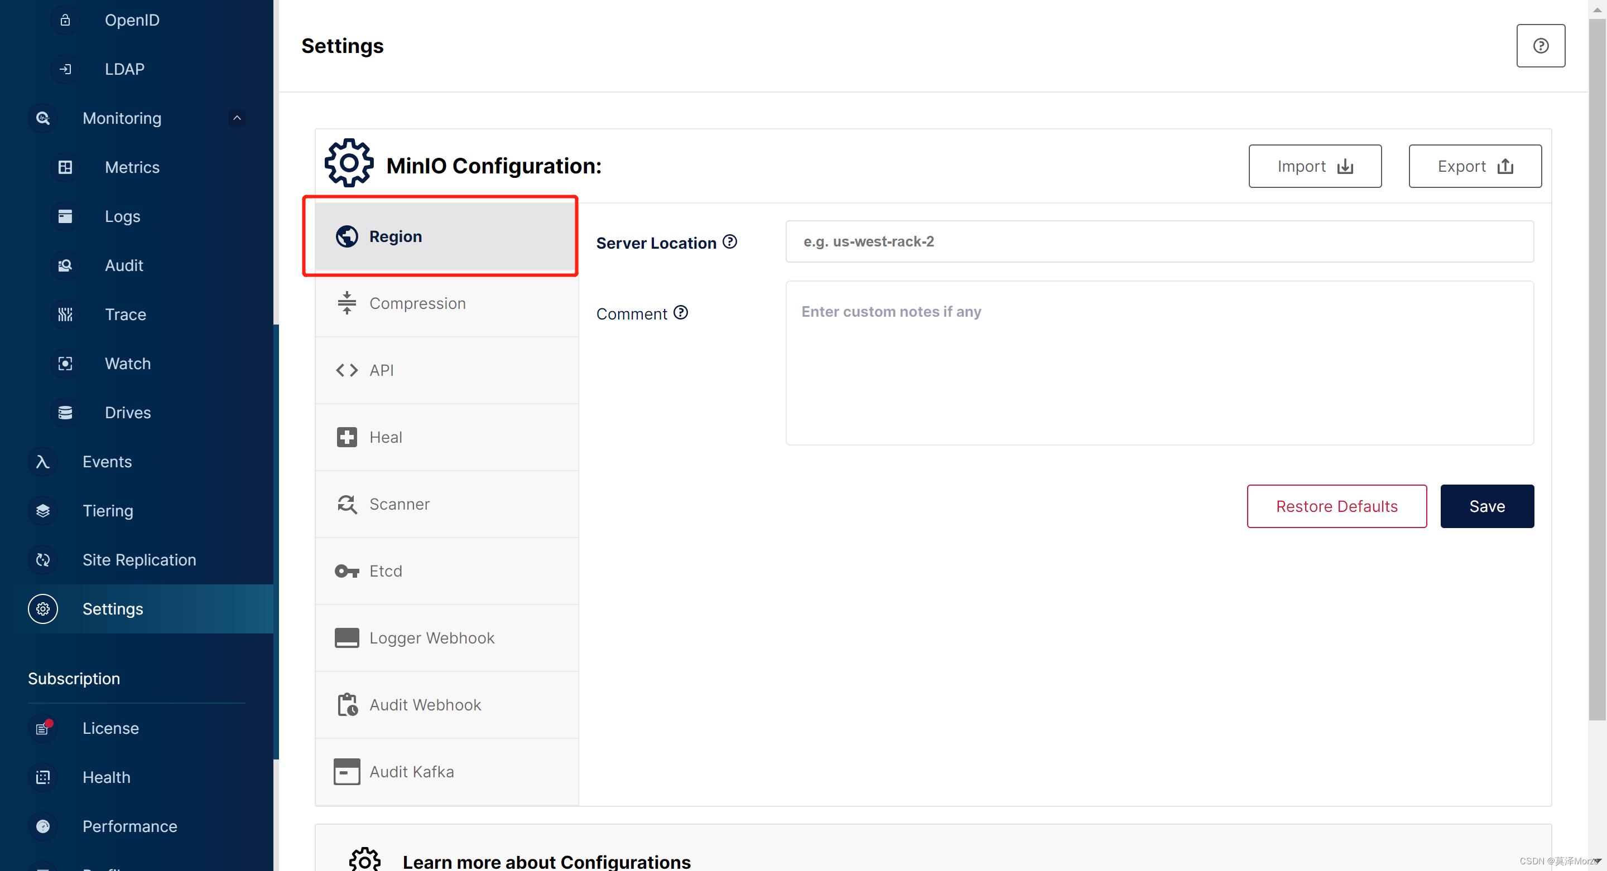Open the Tiering section
This screenshot has height=871, width=1607.
coord(107,511)
